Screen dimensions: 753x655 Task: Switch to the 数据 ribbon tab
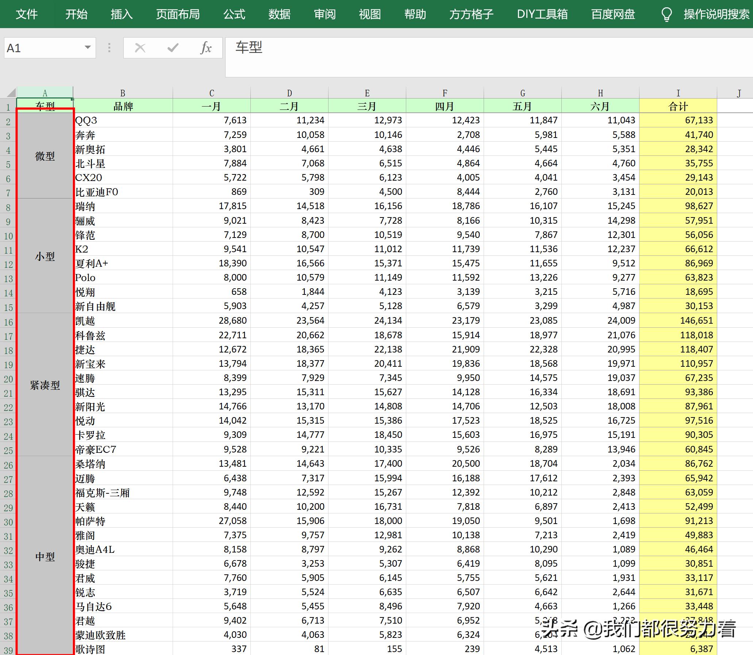[279, 14]
